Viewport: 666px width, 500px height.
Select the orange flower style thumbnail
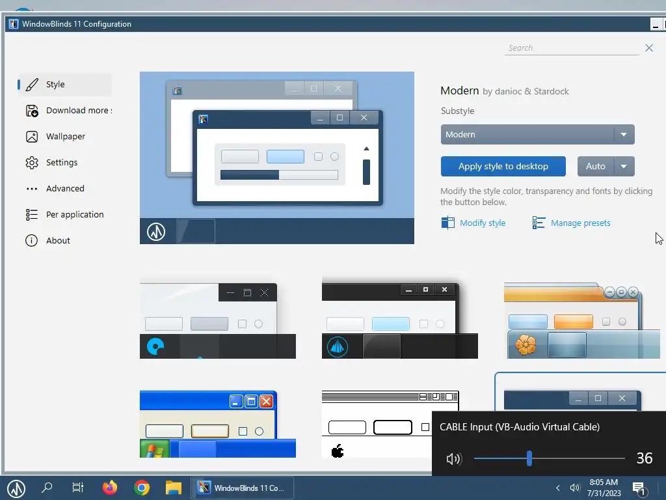pyautogui.click(x=582, y=320)
